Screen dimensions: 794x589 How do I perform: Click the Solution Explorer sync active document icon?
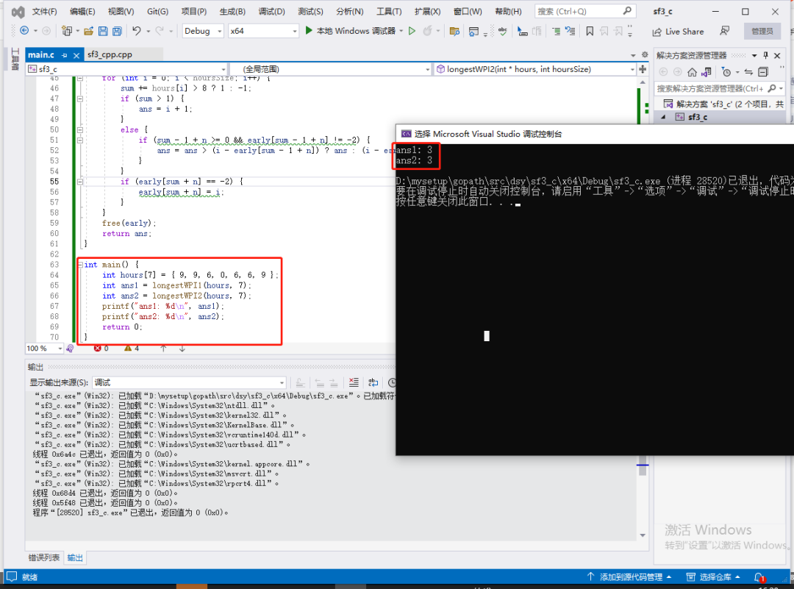[x=748, y=72]
